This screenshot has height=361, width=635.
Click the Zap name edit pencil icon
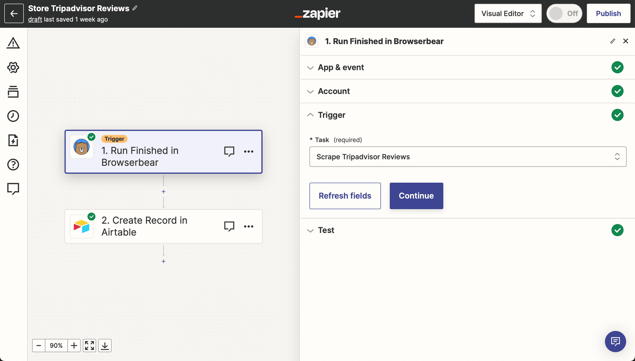pyautogui.click(x=135, y=8)
